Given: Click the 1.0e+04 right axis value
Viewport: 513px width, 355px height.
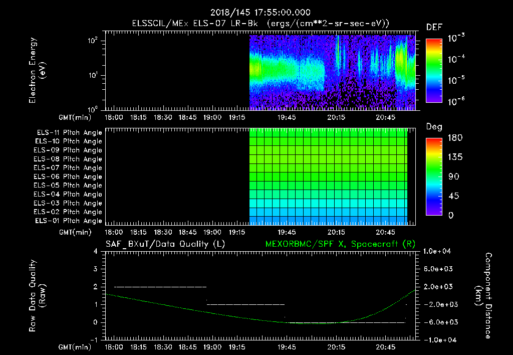Looking at the screenshot, I should coord(437,251).
